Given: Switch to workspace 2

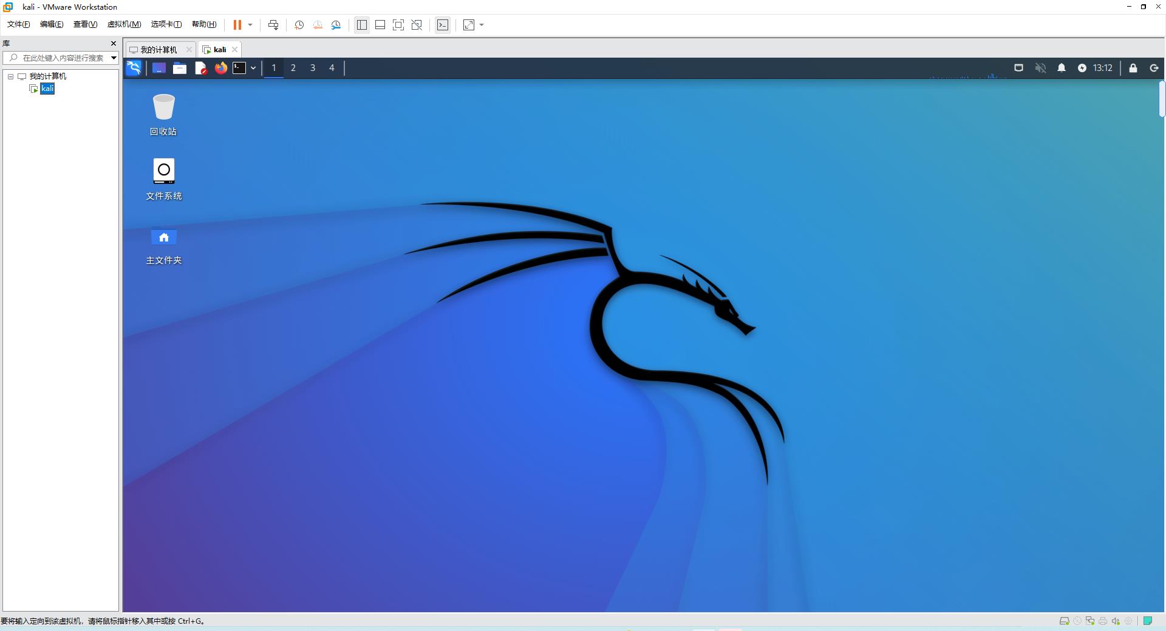Looking at the screenshot, I should click(x=293, y=68).
